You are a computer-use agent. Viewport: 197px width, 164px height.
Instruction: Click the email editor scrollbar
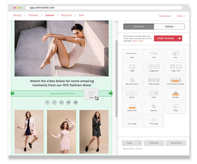(x=116, y=78)
